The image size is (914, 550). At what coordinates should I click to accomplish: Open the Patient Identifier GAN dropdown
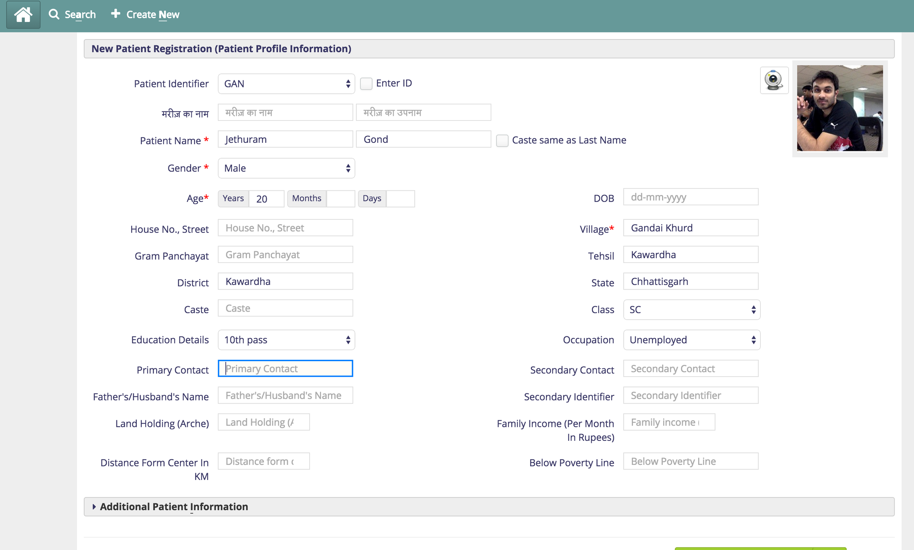(x=286, y=84)
